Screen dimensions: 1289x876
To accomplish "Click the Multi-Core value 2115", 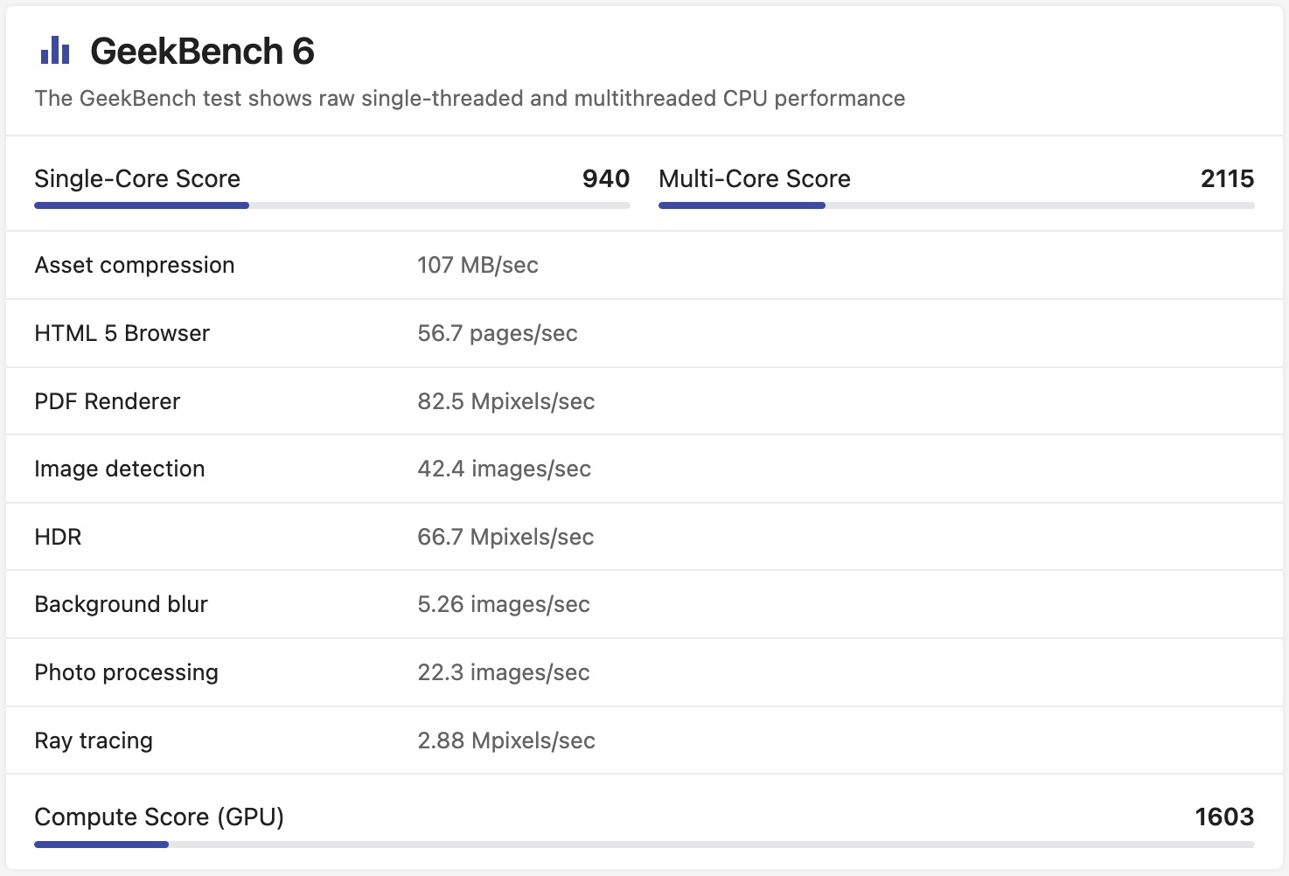I will pyautogui.click(x=1227, y=178).
